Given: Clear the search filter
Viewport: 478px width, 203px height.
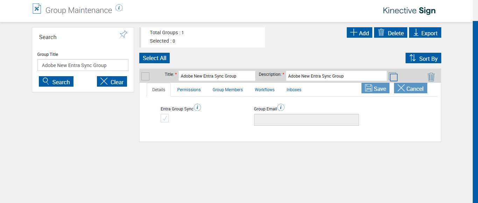Looking at the screenshot, I should 112,82.
